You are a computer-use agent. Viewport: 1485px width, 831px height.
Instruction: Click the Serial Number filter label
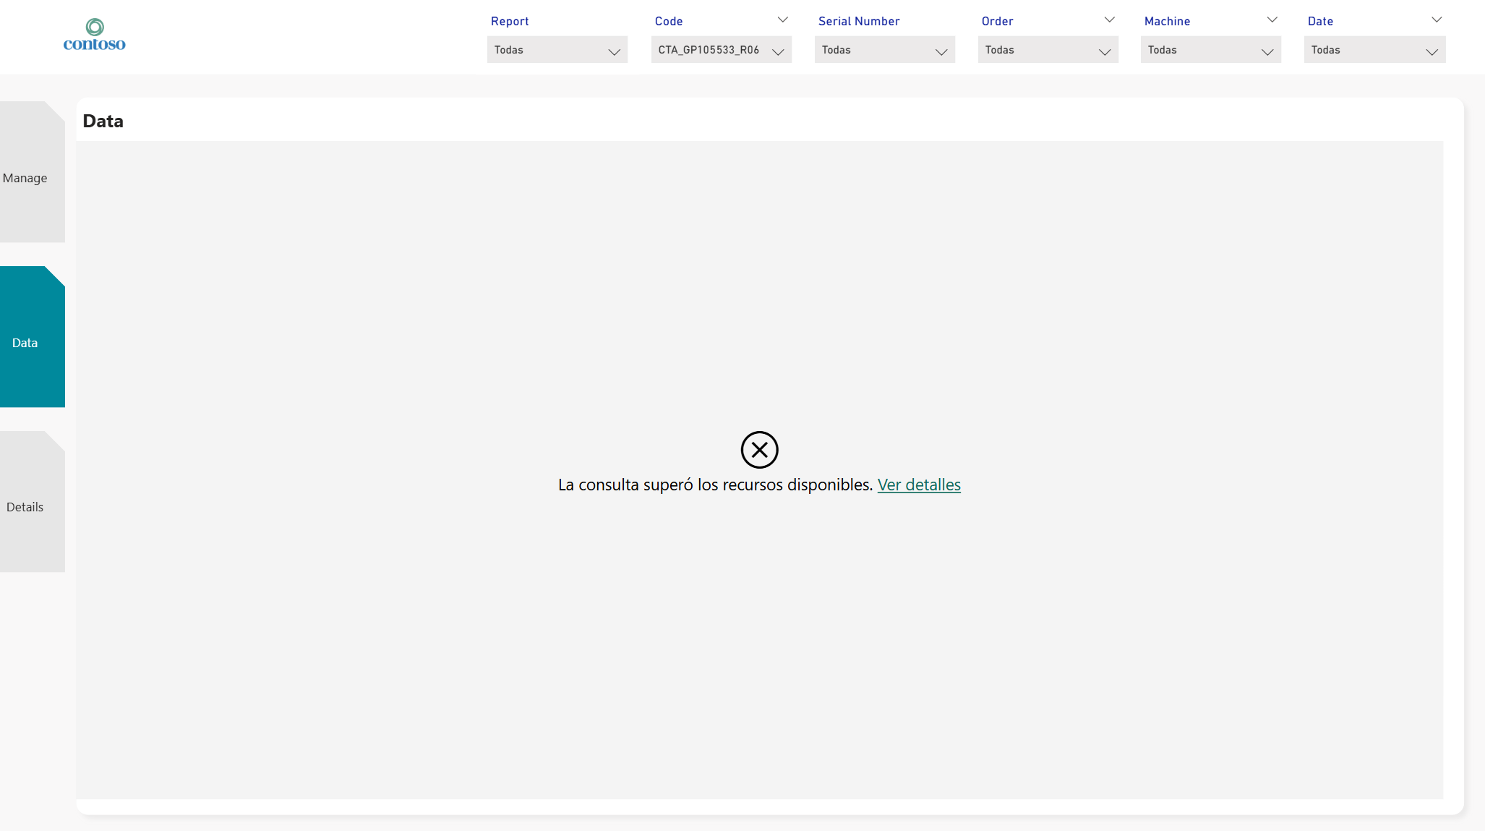pyautogui.click(x=858, y=21)
